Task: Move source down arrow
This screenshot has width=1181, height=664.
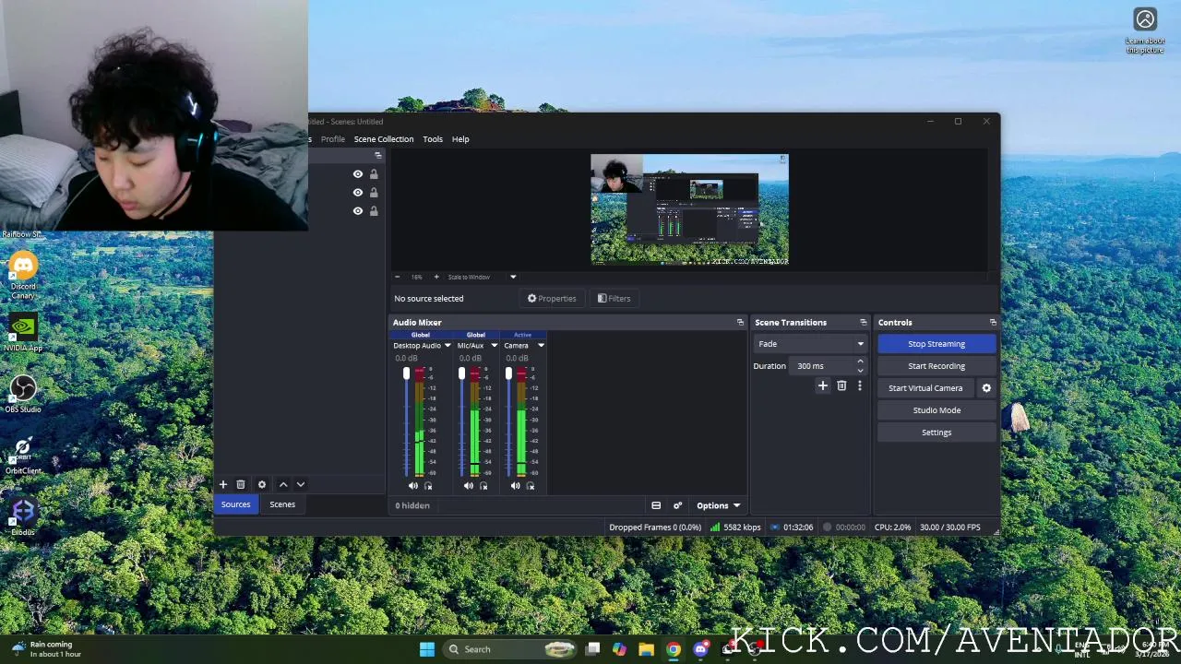Action: point(300,484)
